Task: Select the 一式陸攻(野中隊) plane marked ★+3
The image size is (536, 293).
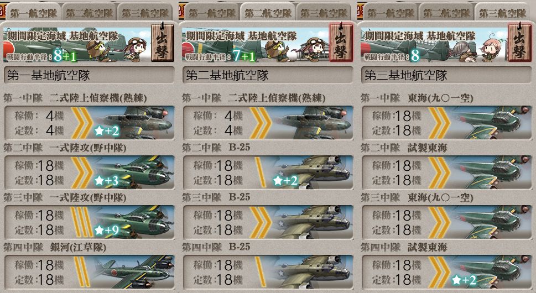Action: click(x=90, y=172)
